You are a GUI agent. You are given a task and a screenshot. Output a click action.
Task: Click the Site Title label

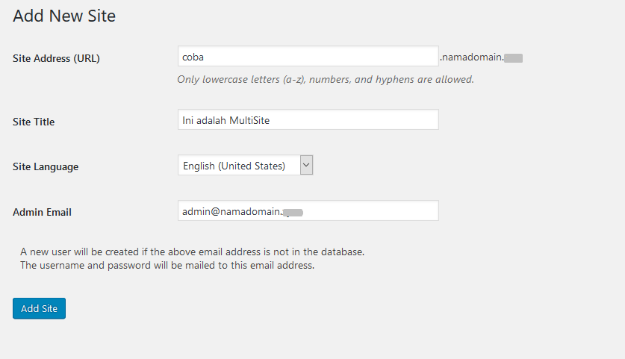[x=34, y=122]
